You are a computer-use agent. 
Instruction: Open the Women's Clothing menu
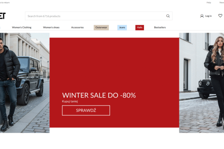22,28
